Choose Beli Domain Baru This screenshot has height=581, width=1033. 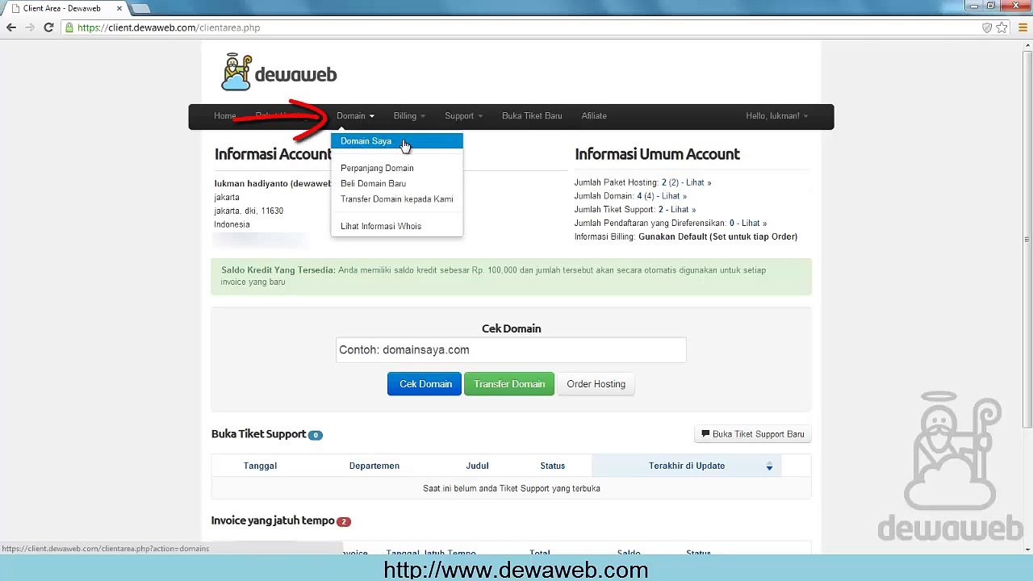[x=373, y=183]
